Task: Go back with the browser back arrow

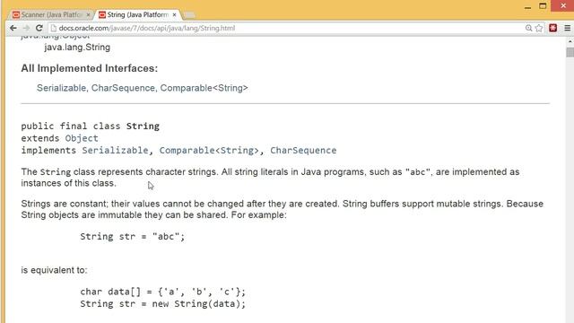Action: tap(13, 28)
